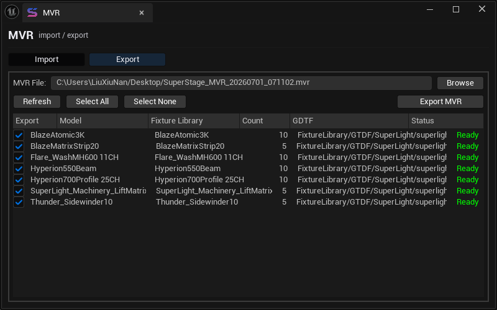Viewport: 497px width, 310px height.
Task: Click GDTF path of BlazeAtomic3K row
Action: point(372,135)
